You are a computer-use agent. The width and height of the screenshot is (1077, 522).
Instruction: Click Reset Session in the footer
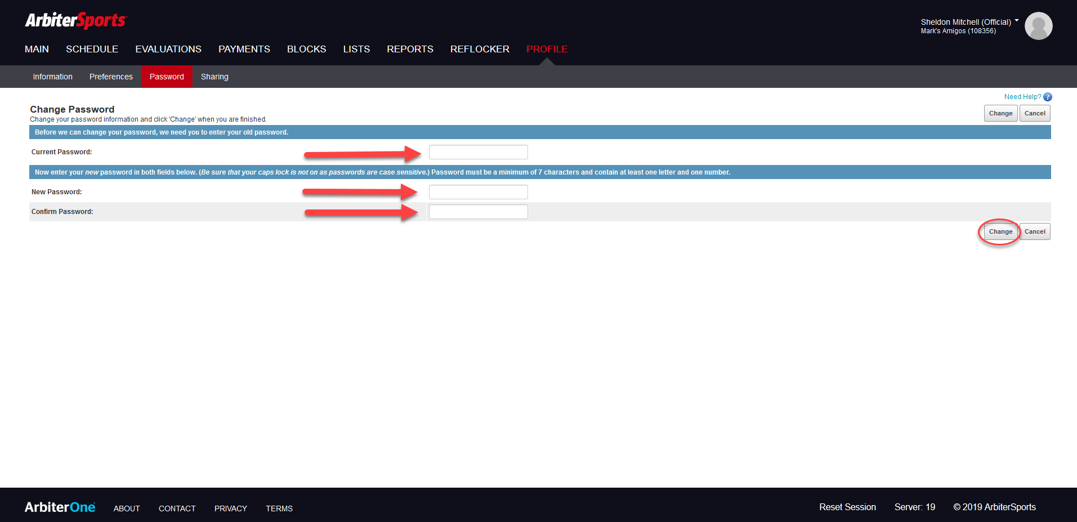(x=847, y=507)
